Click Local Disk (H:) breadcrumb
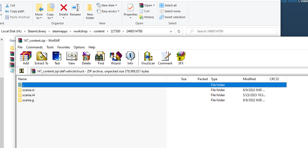The image size is (308, 148). pyautogui.click(x=11, y=31)
